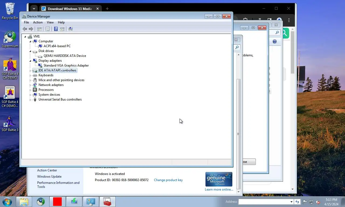
Task: Click the Mice category mouse icon
Action: (x=35, y=80)
